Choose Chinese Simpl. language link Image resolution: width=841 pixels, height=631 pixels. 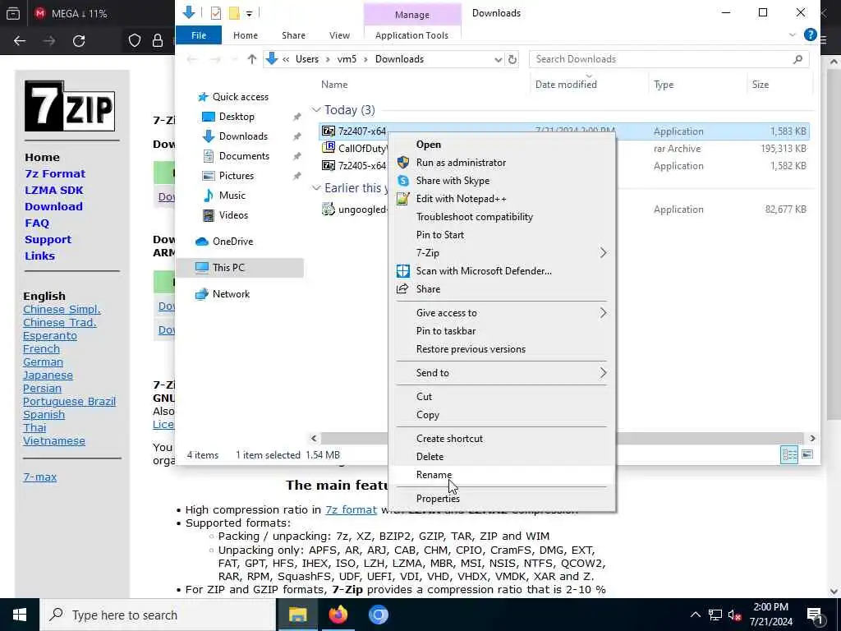[x=62, y=310]
